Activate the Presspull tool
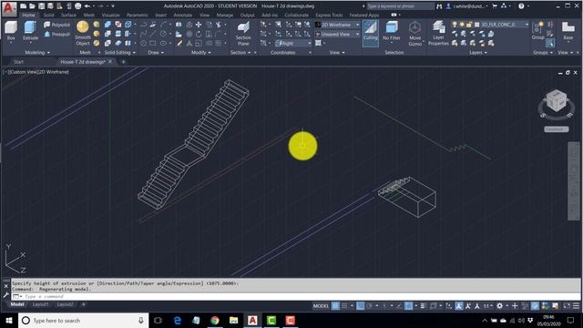Image resolution: width=583 pixels, height=328 pixels. (x=56, y=34)
